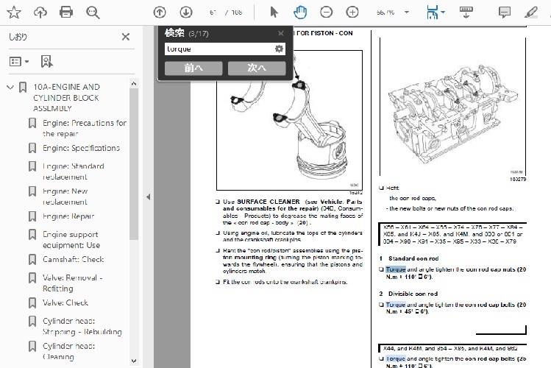Click the SURFACE CLEANER instruction text

tap(292, 212)
